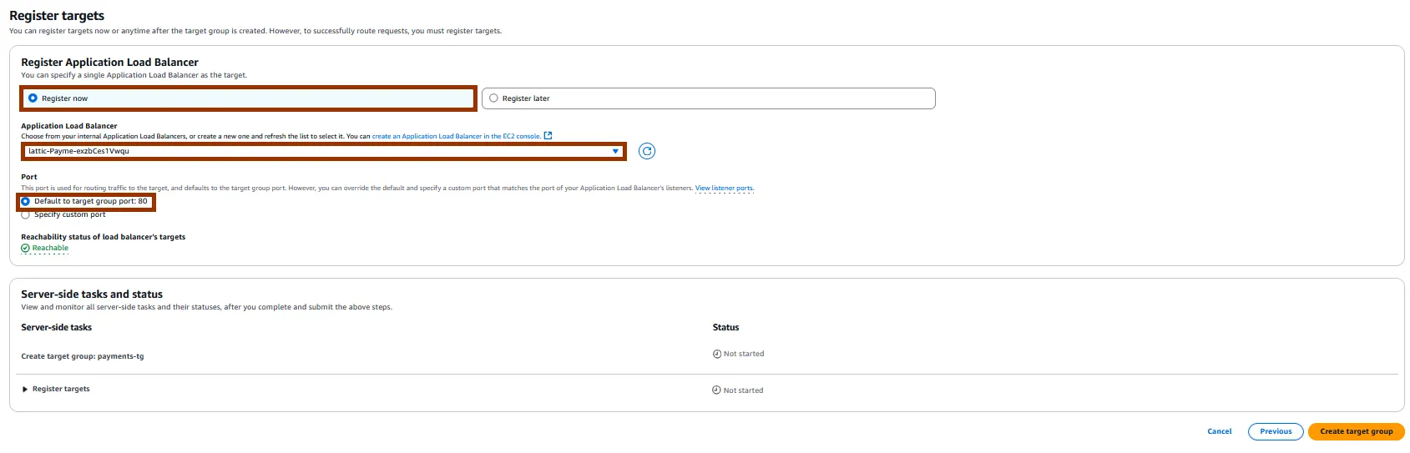The image size is (1410, 453).
Task: Choose the Register later option
Action: click(x=494, y=98)
